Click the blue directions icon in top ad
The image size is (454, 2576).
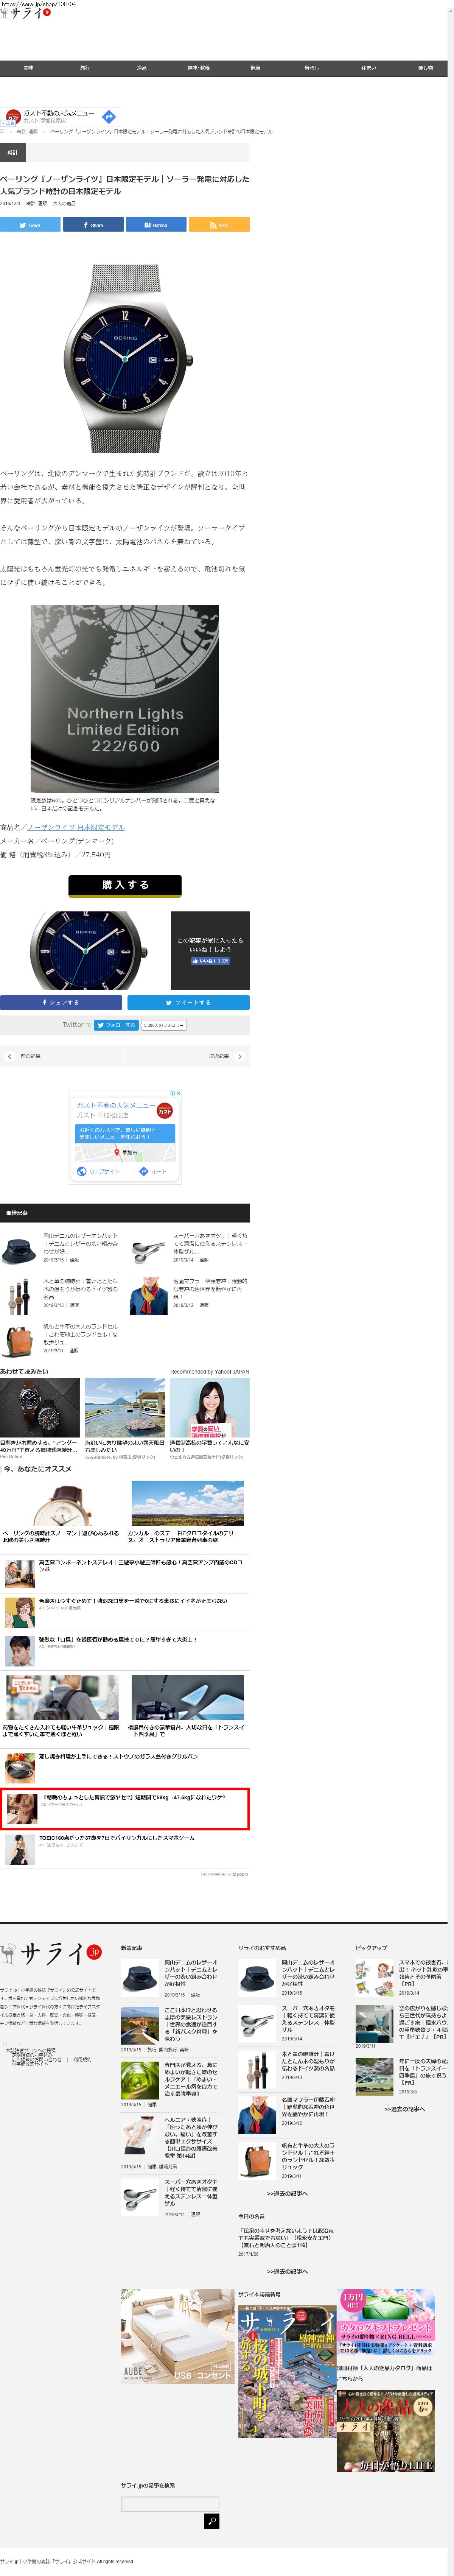tap(109, 117)
